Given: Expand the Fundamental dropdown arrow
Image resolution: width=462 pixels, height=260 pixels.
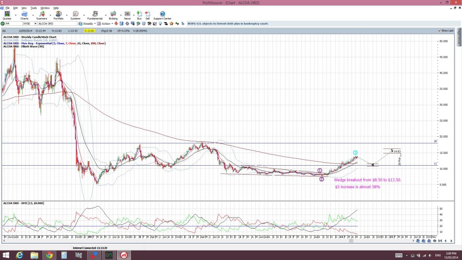Looking at the screenshot, I should [106, 15].
